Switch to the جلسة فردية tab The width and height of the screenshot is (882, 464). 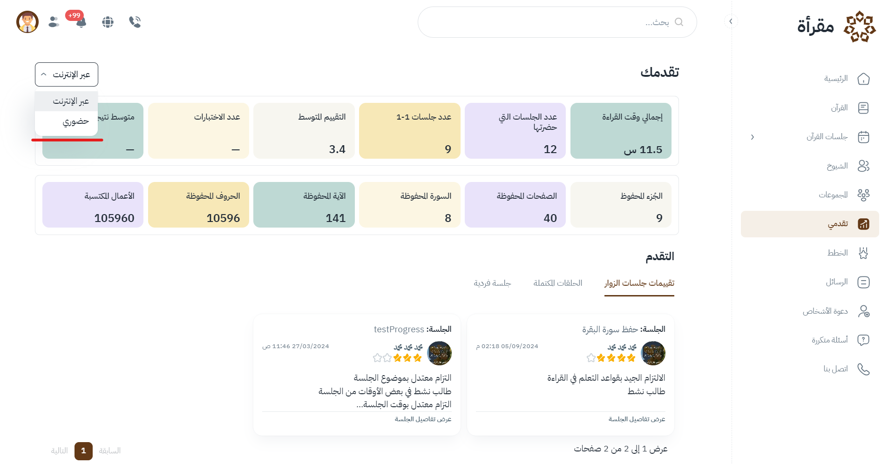pos(492,283)
